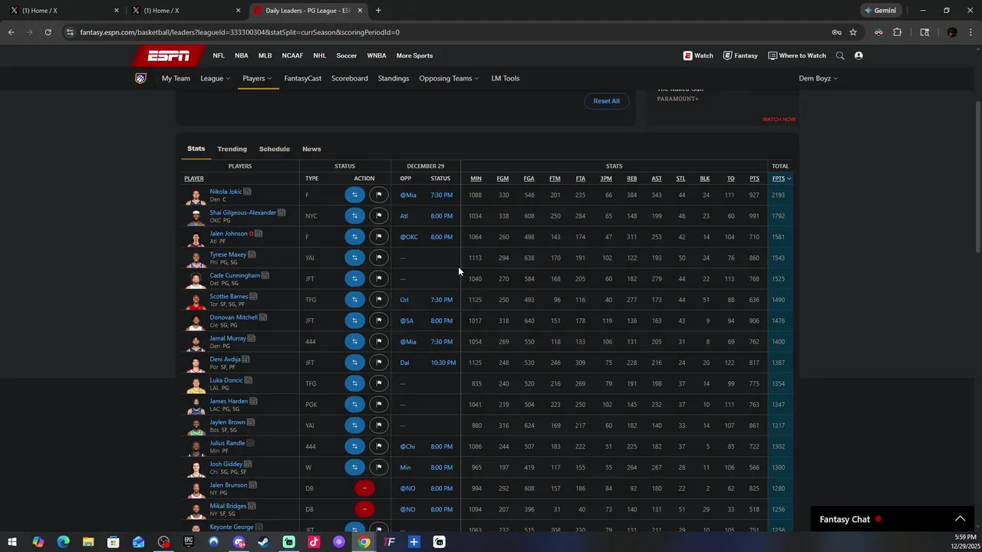Open the Jaylen Brown player link

[x=227, y=422]
